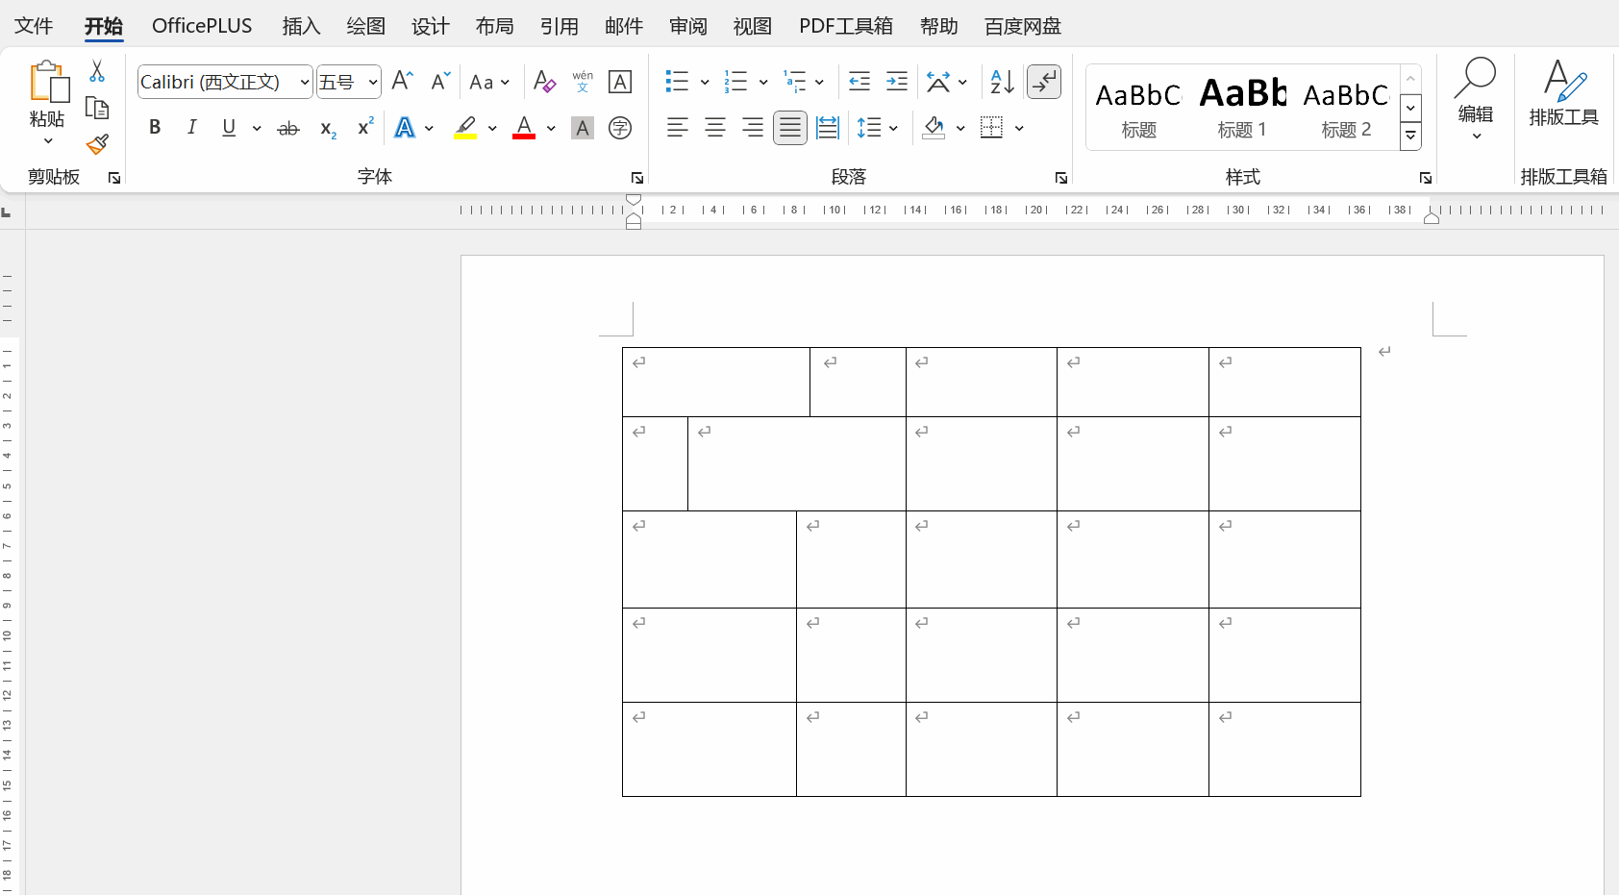Toggle Bold formatting
Viewport: 1619px width, 895px height.
[x=155, y=128]
